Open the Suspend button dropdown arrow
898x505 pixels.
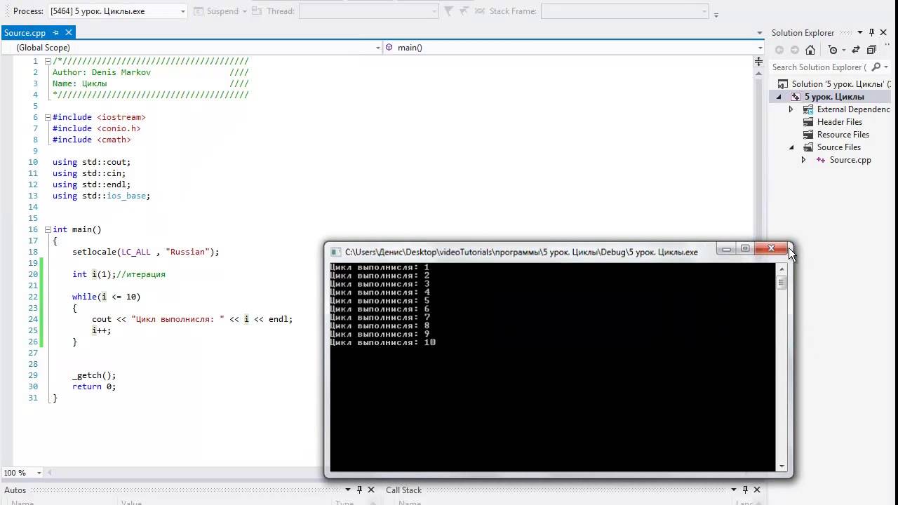point(244,11)
